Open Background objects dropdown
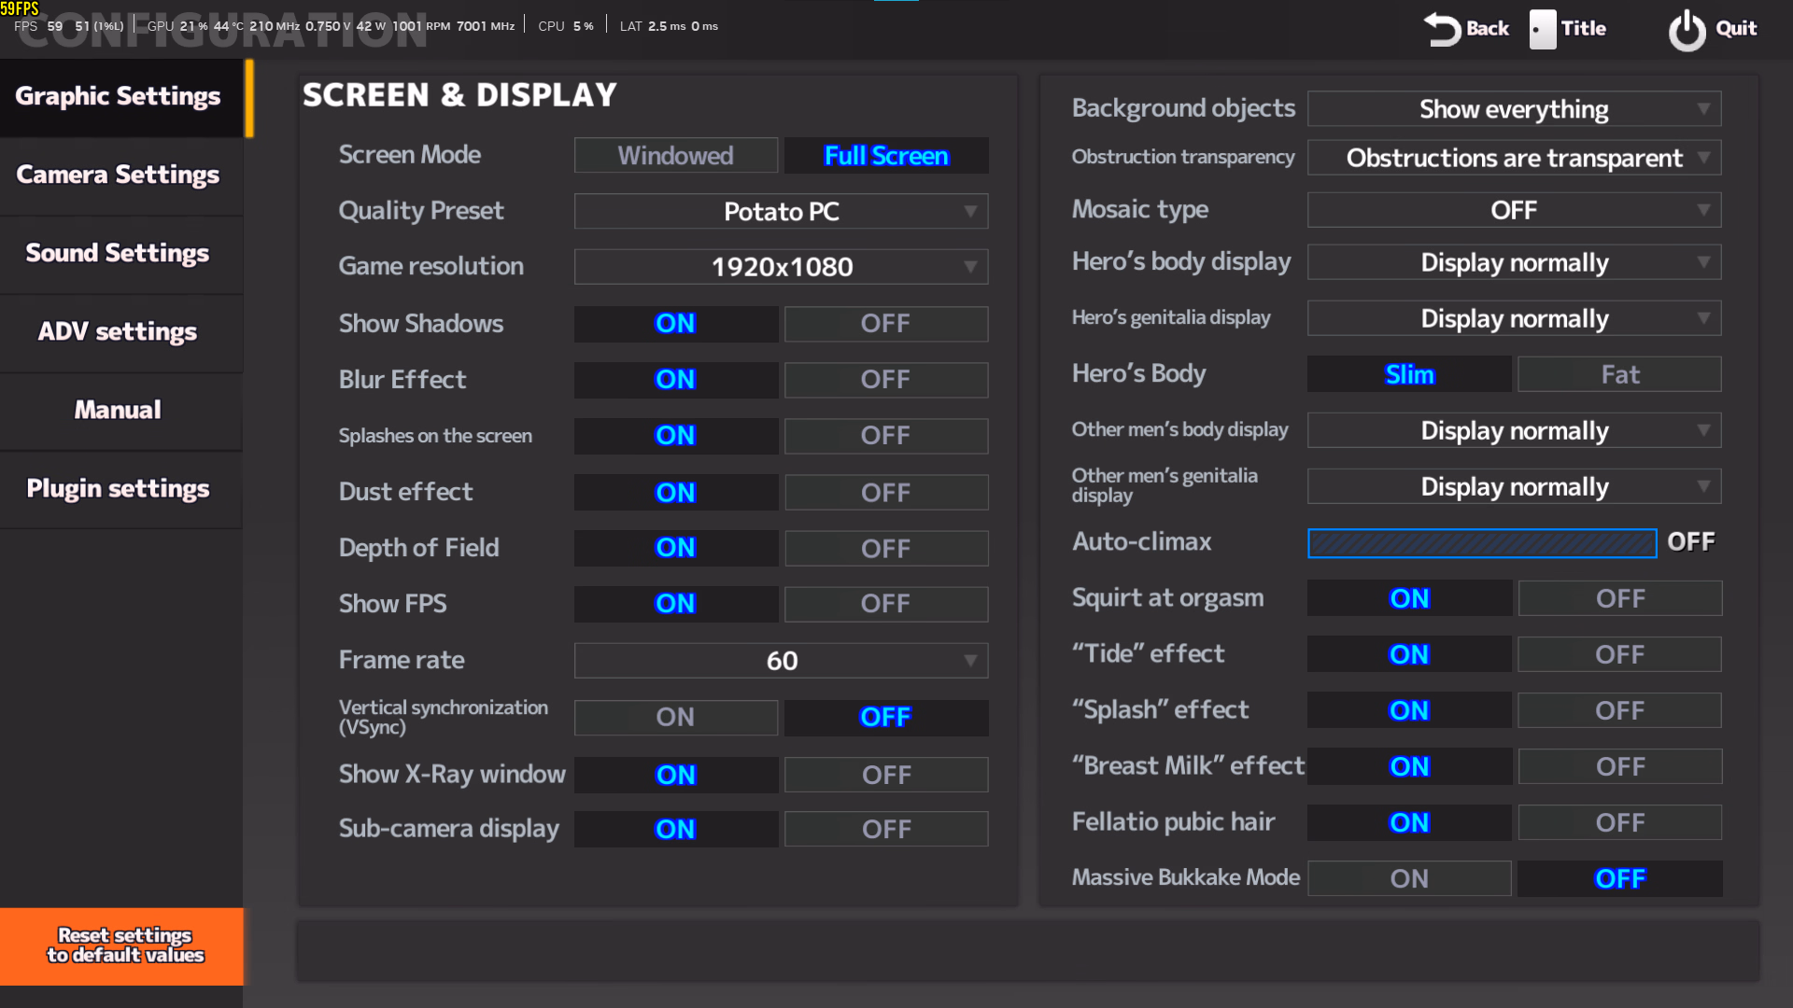Viewport: 1793px width, 1008px height. point(1513,109)
